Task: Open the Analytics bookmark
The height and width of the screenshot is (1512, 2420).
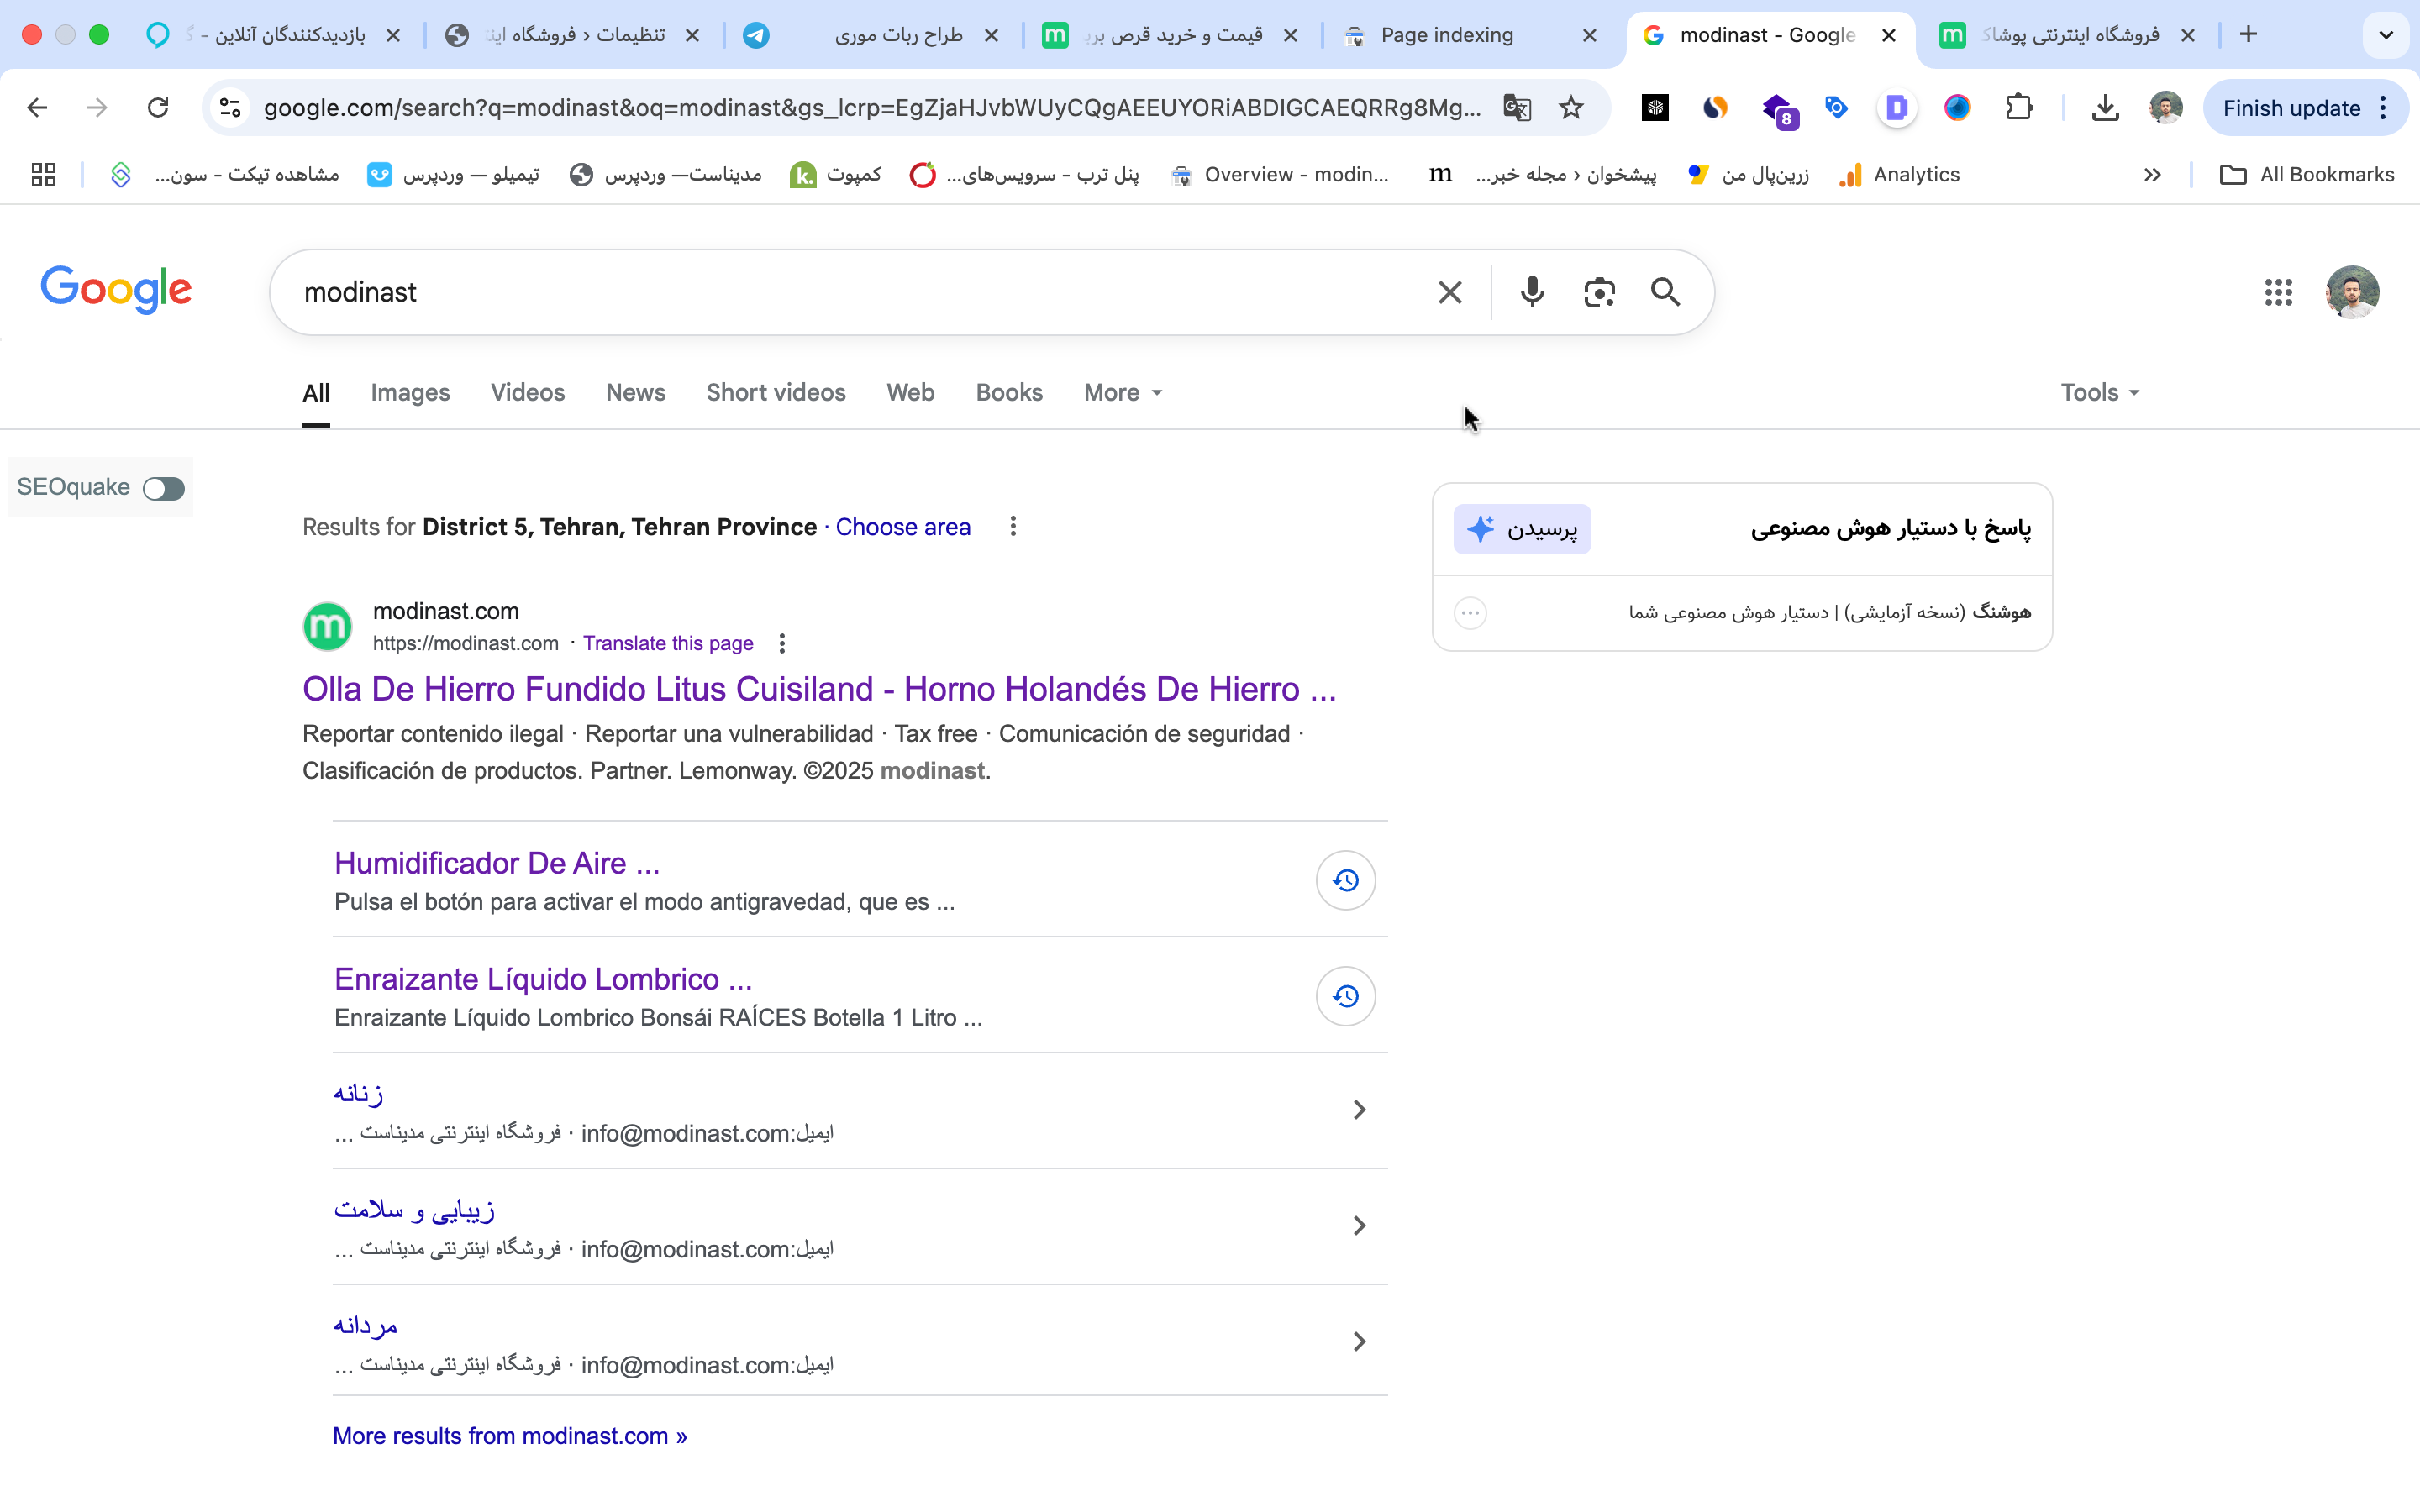Action: [1899, 175]
